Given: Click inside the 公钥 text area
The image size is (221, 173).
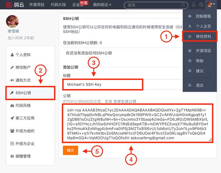Looking at the screenshot, I should pyautogui.click(x=137, y=123).
